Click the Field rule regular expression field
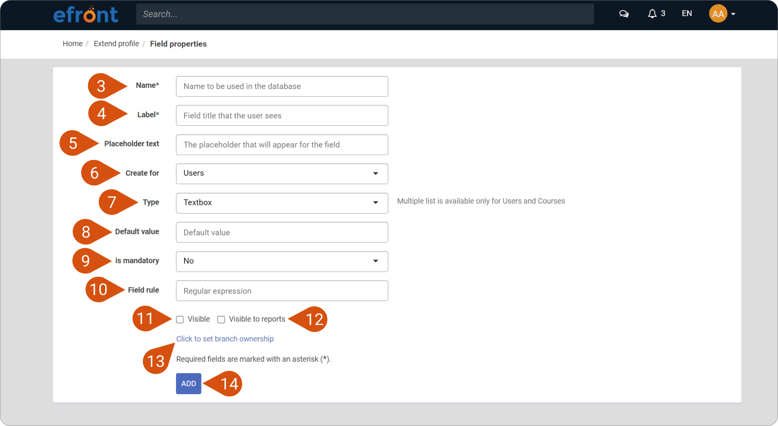This screenshot has width=778, height=426. [x=282, y=291]
